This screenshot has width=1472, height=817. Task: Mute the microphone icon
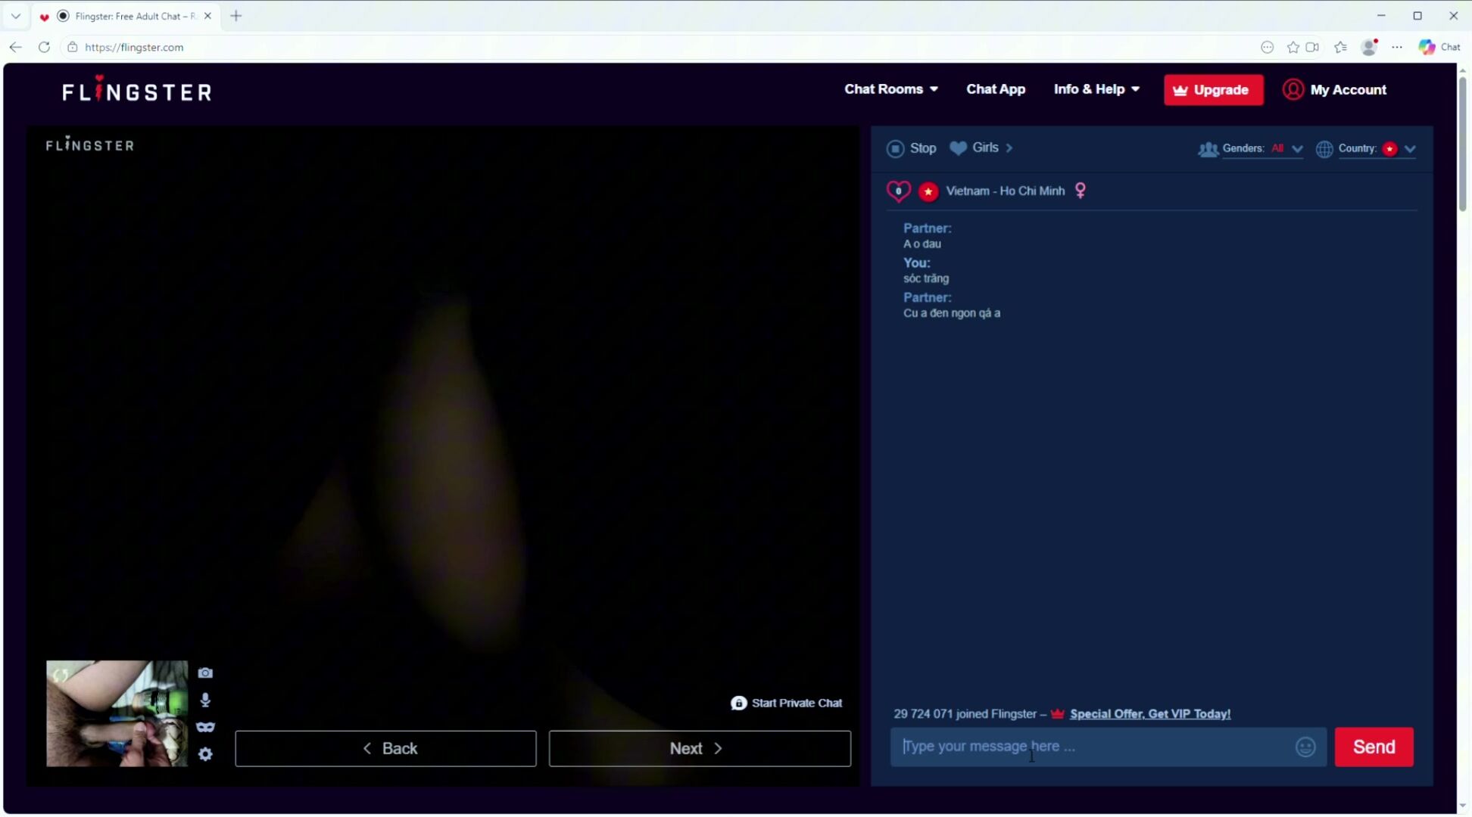tap(205, 700)
